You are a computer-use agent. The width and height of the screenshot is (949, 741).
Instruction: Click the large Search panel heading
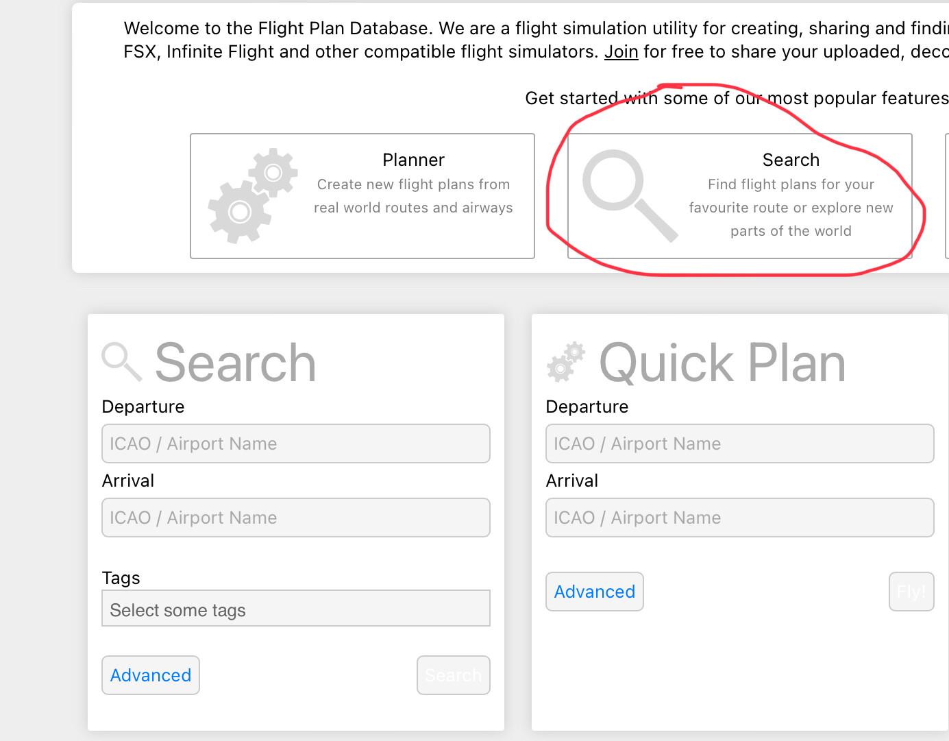(235, 363)
